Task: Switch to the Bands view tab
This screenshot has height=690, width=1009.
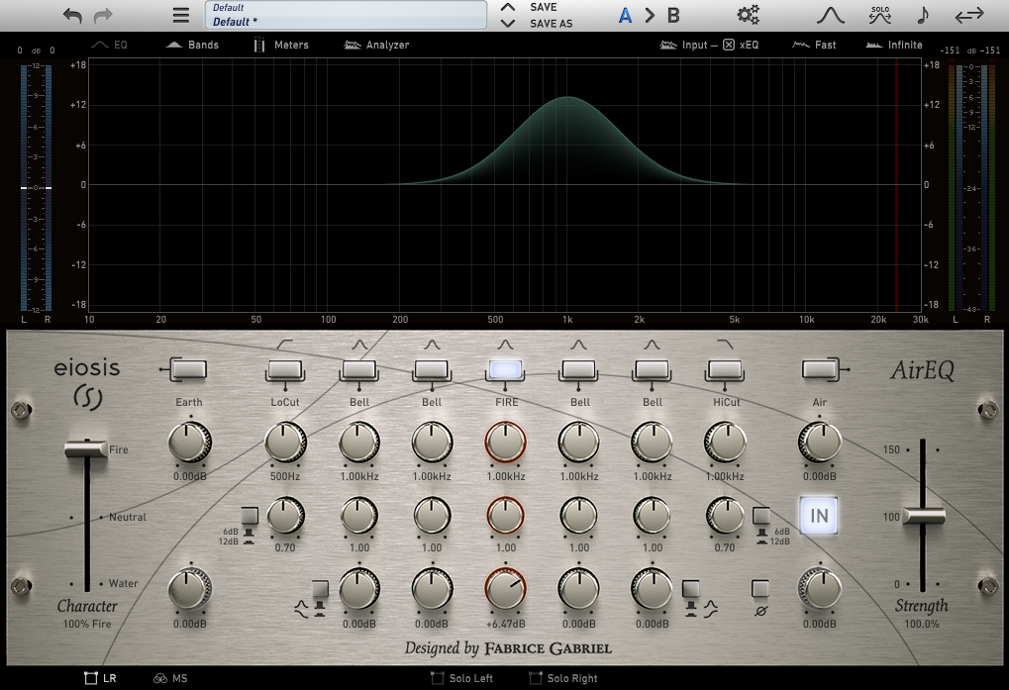Action: [x=192, y=45]
